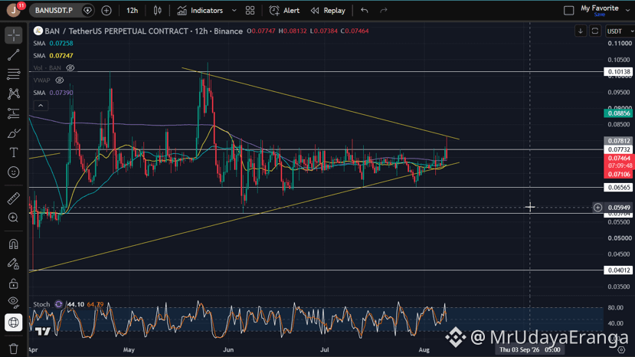Screen dimensions: 635x357
Task: Activate the zoom in tool
Action: click(x=13, y=218)
